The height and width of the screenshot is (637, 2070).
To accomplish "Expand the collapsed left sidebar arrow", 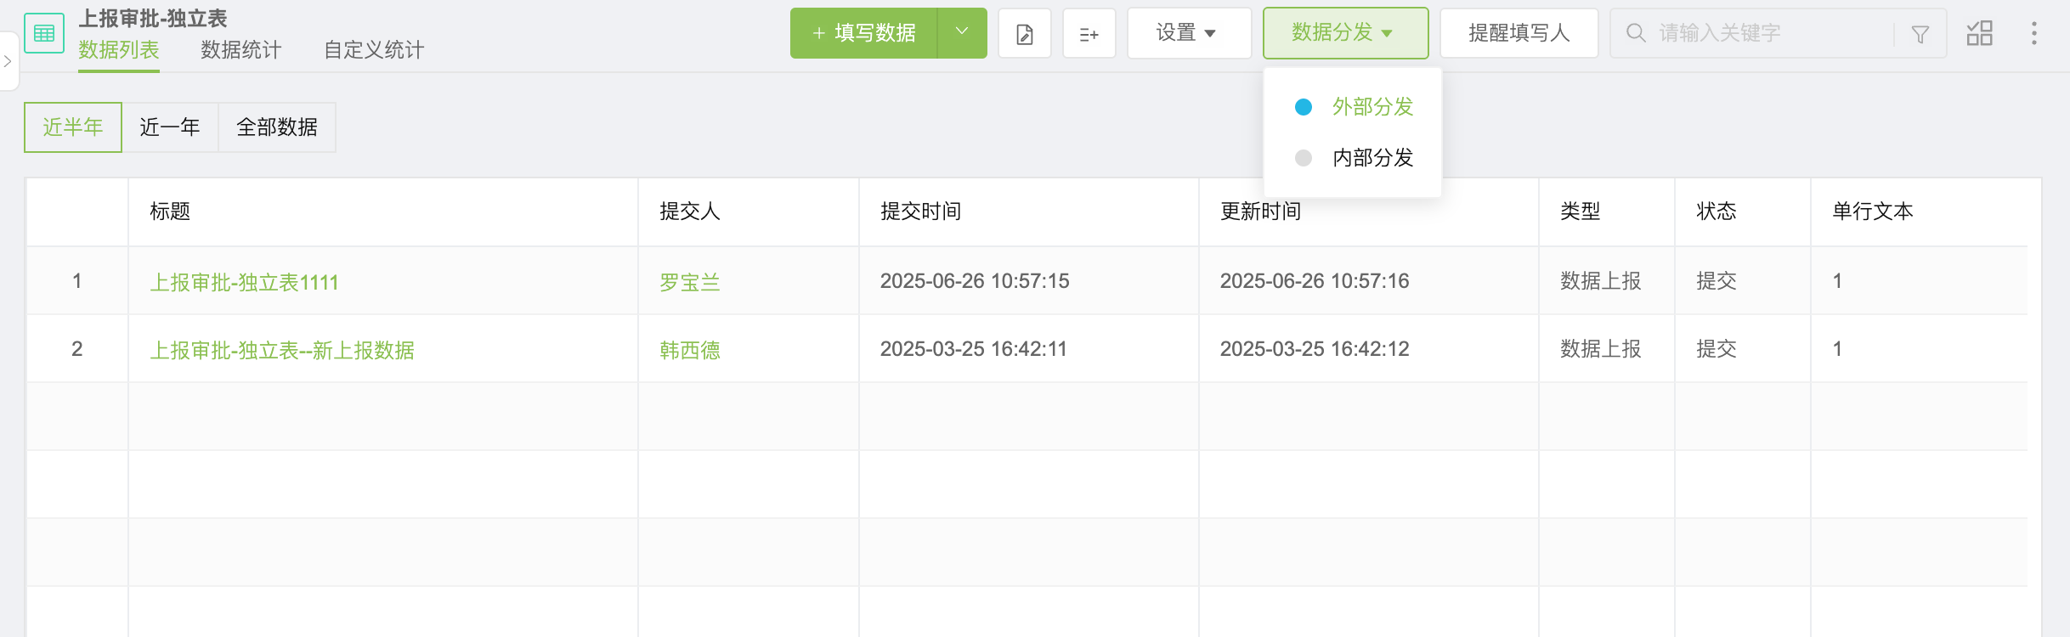I will click(8, 61).
